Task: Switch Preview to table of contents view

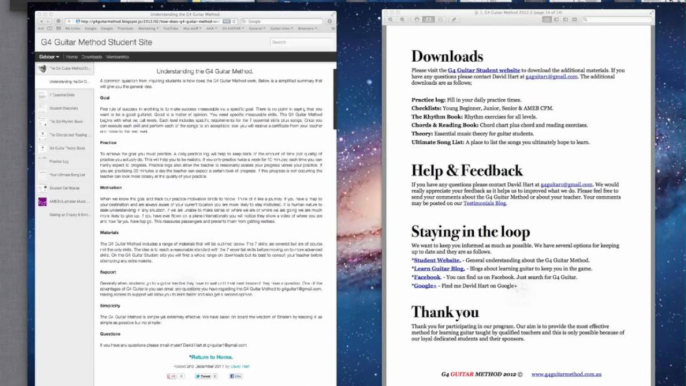Action: 565,19
